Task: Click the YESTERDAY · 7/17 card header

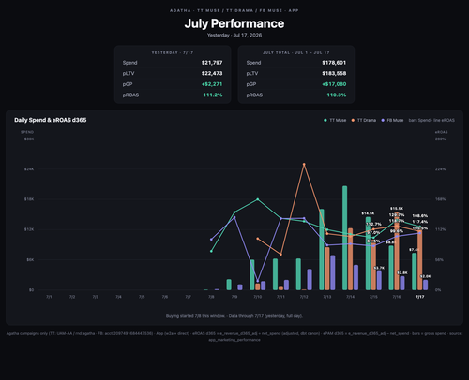Action: (173, 52)
